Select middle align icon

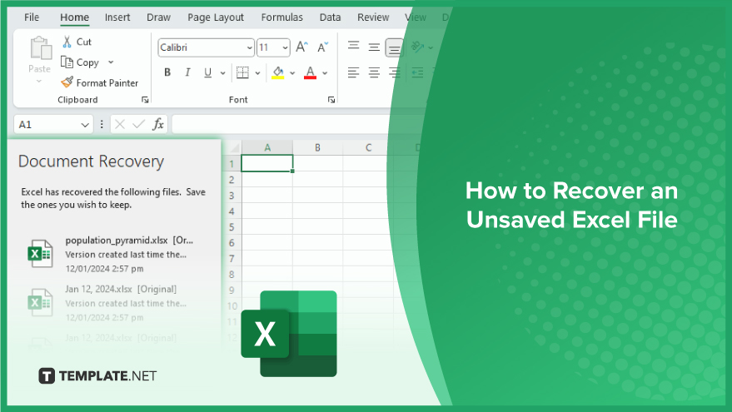click(374, 47)
